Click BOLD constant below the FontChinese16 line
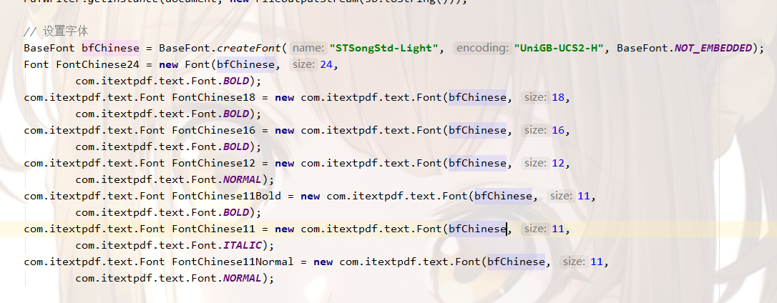 tap(236, 147)
